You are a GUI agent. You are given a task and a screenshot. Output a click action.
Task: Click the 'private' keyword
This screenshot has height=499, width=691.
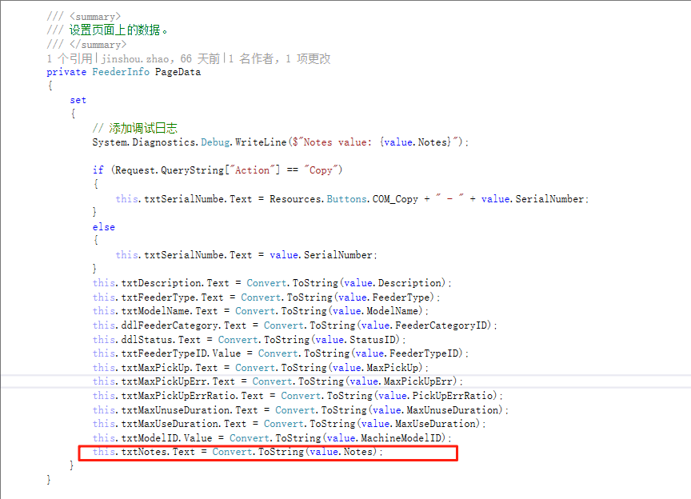pos(66,72)
